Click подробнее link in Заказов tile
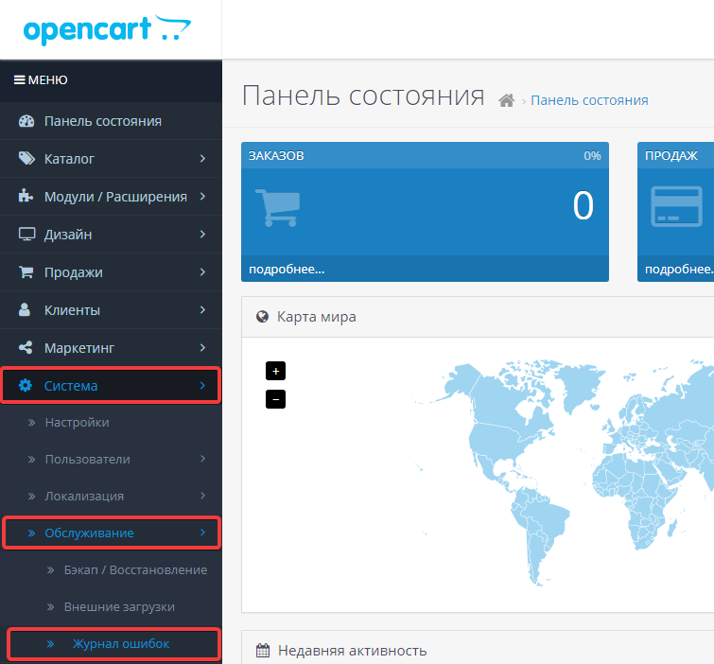 point(287,269)
